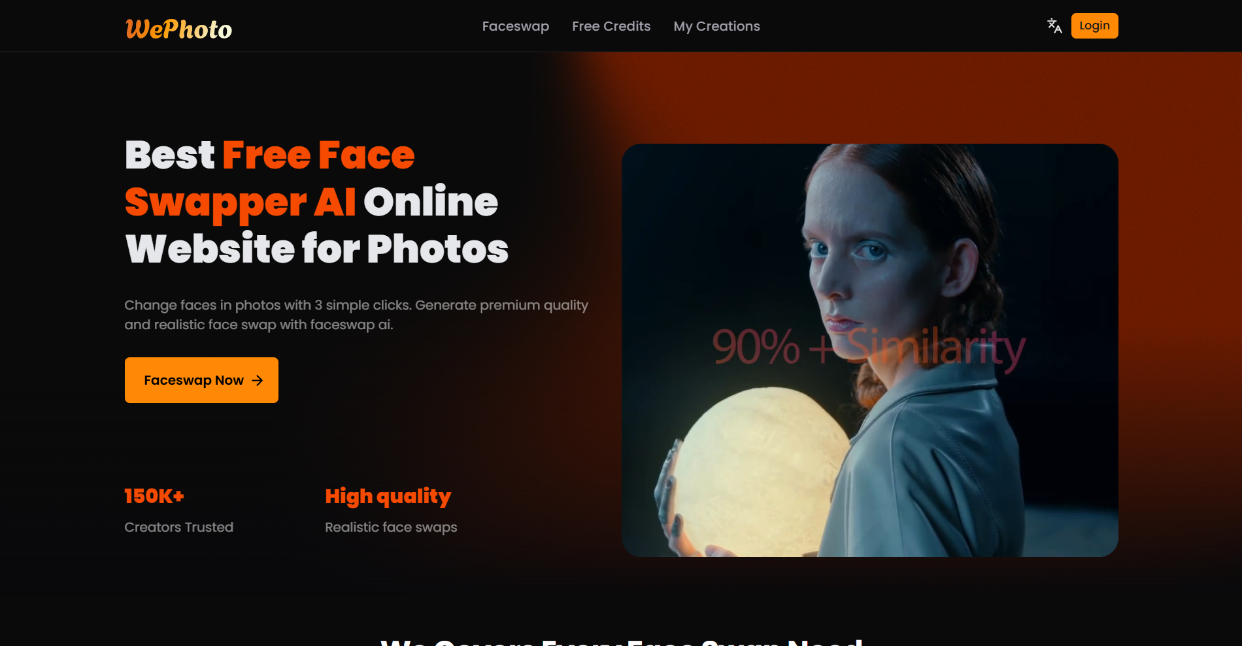
Task: Navigate to Free Credits
Action: pyautogui.click(x=611, y=26)
